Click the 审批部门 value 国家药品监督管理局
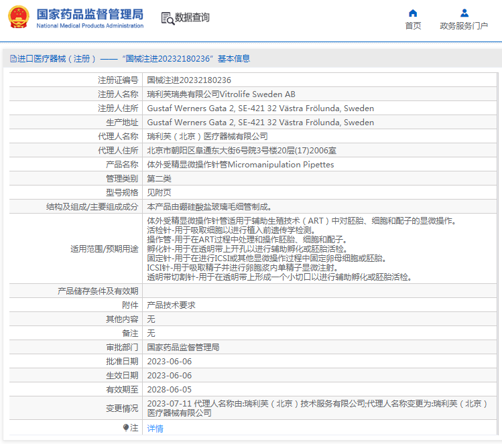Screen dimensions: 502x444 [183, 348]
